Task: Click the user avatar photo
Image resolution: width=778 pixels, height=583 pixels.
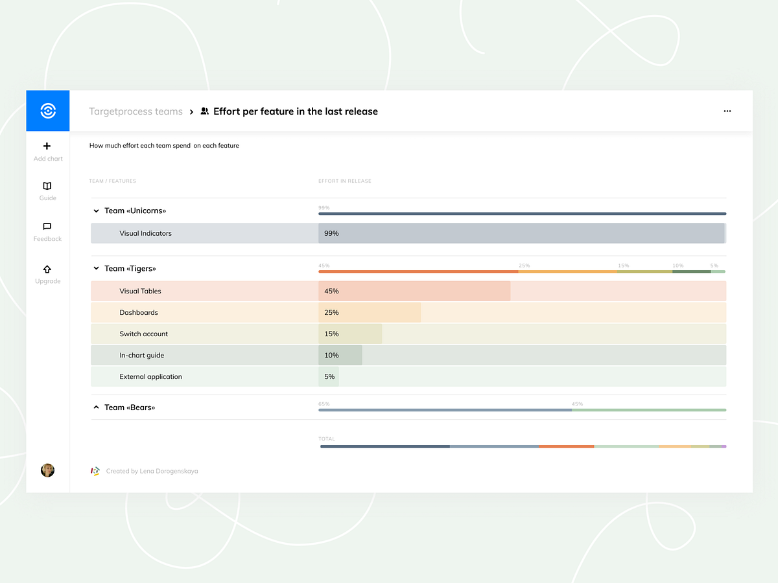Action: click(47, 470)
